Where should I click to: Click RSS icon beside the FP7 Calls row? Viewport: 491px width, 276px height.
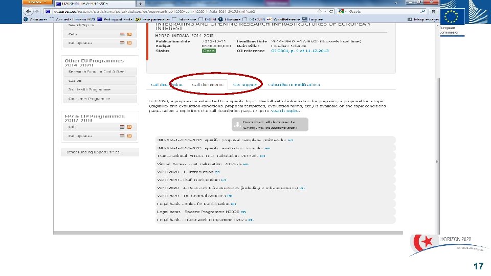click(x=129, y=127)
